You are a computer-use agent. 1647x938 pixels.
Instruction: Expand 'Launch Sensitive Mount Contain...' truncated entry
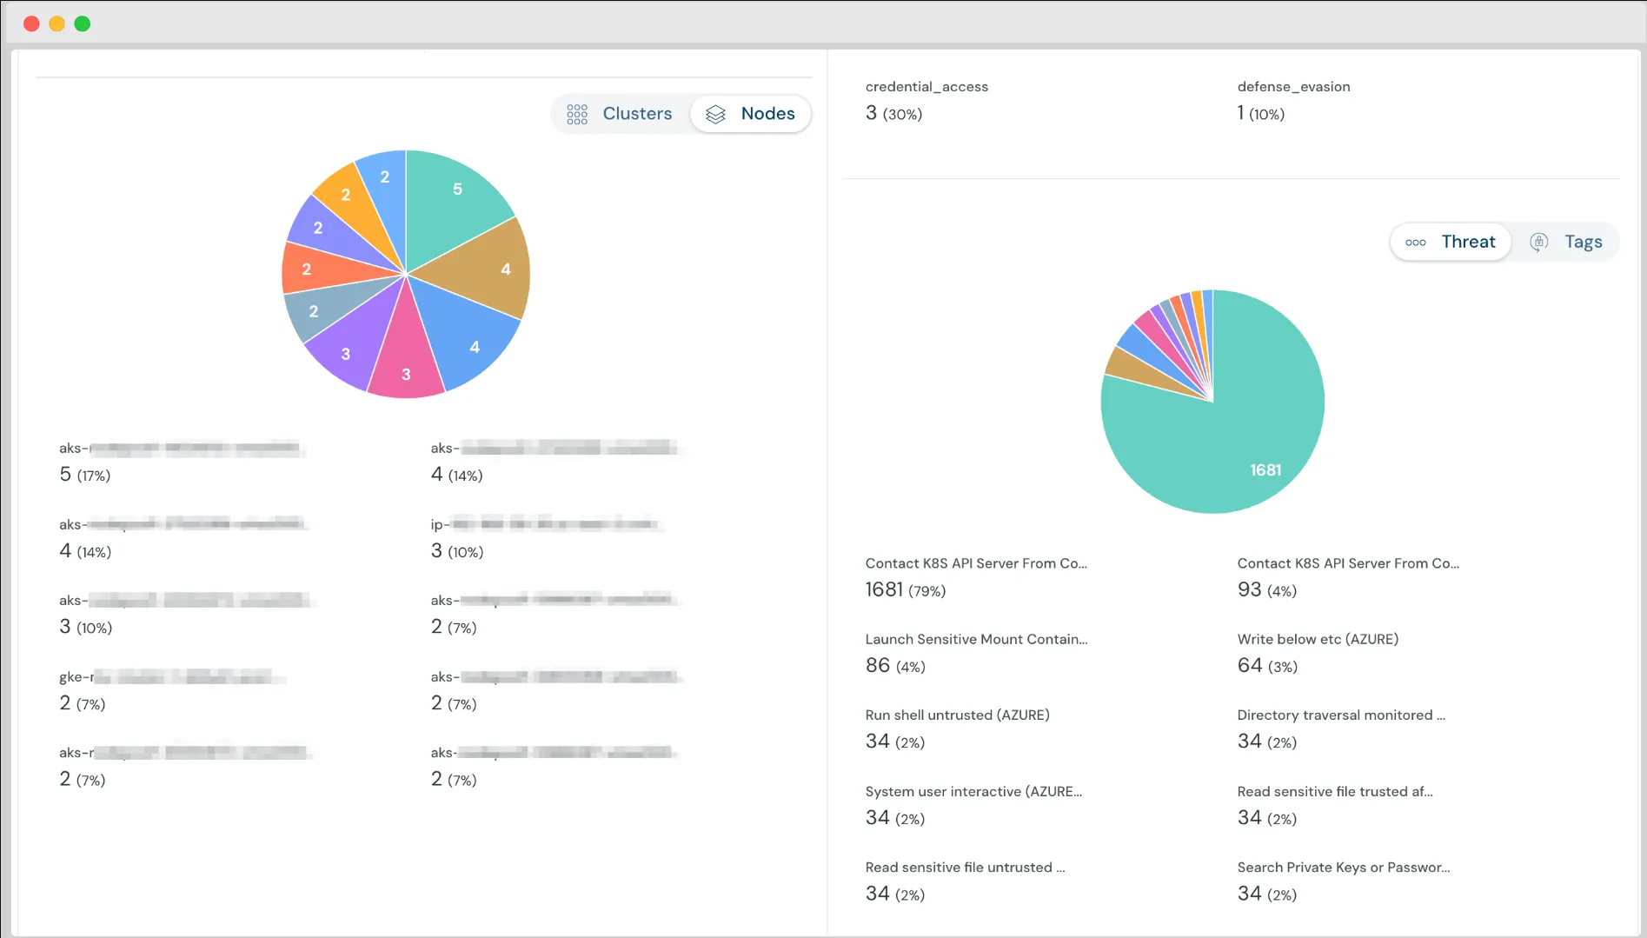tap(976, 639)
